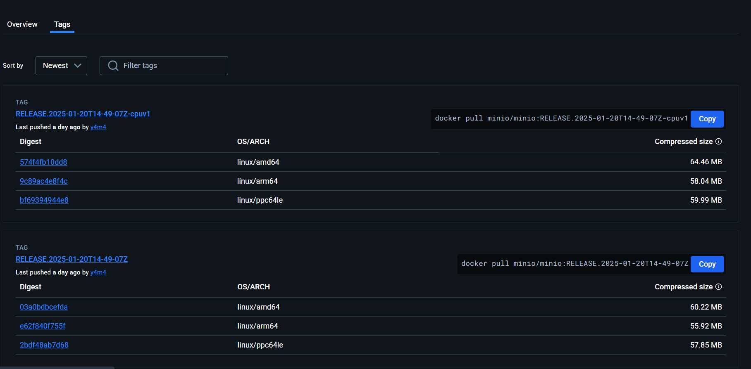This screenshot has height=369, width=751.
Task: Click the 58.04 MB size value
Action: tap(706, 181)
